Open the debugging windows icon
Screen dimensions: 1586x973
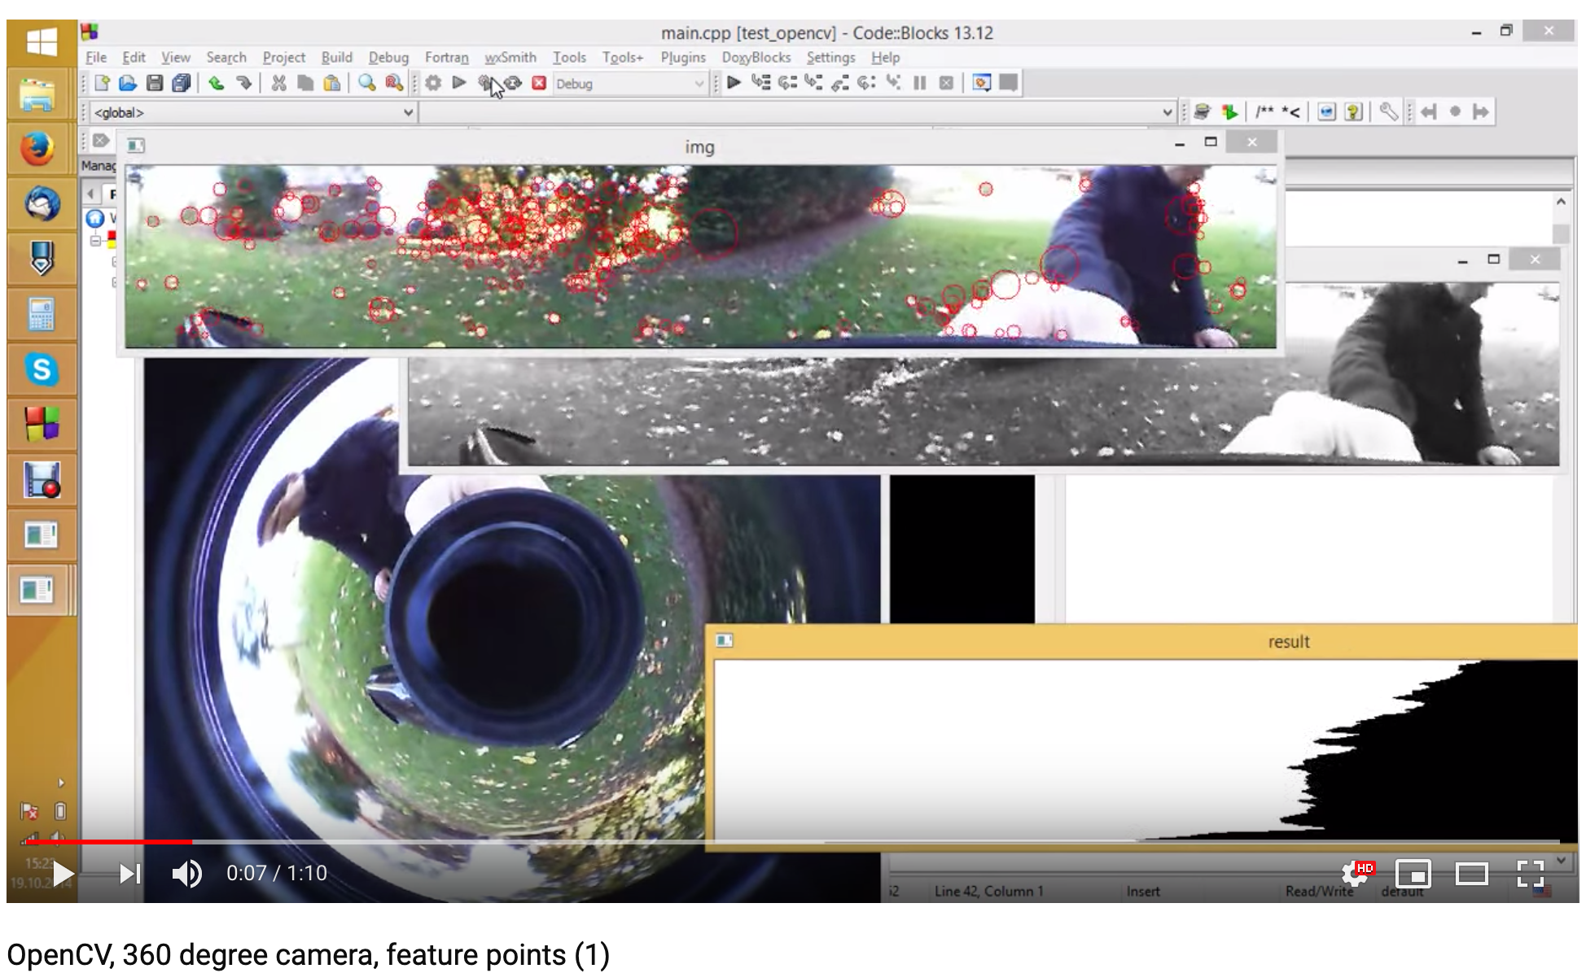coord(982,82)
